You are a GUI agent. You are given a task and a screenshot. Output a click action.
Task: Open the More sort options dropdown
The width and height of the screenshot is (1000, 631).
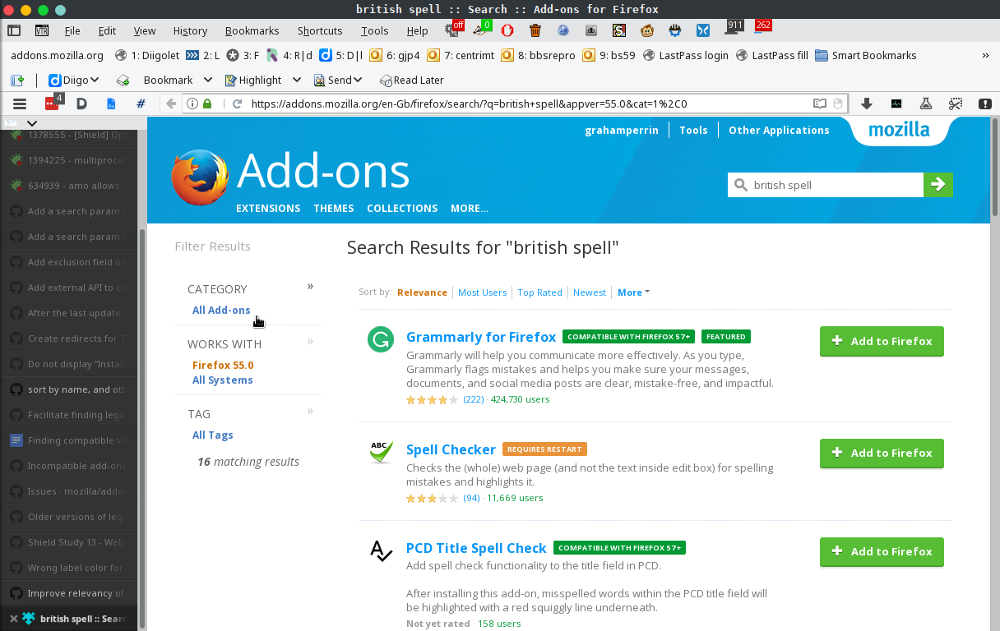click(633, 292)
